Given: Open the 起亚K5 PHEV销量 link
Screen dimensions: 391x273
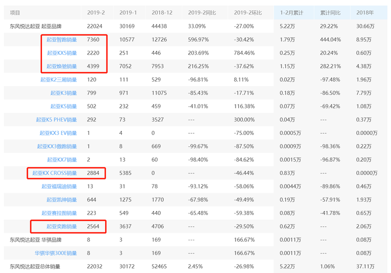Looking at the screenshot, I should pos(56,120).
